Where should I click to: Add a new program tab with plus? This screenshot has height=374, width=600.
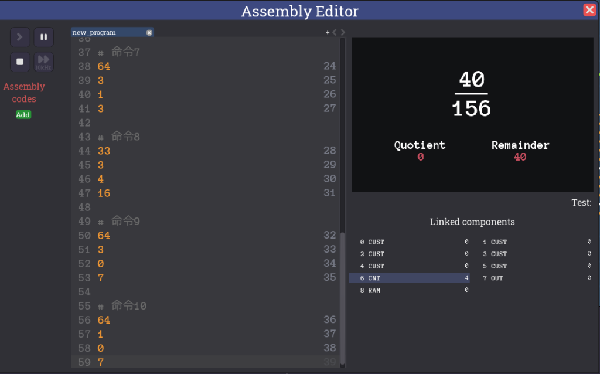pyautogui.click(x=328, y=33)
